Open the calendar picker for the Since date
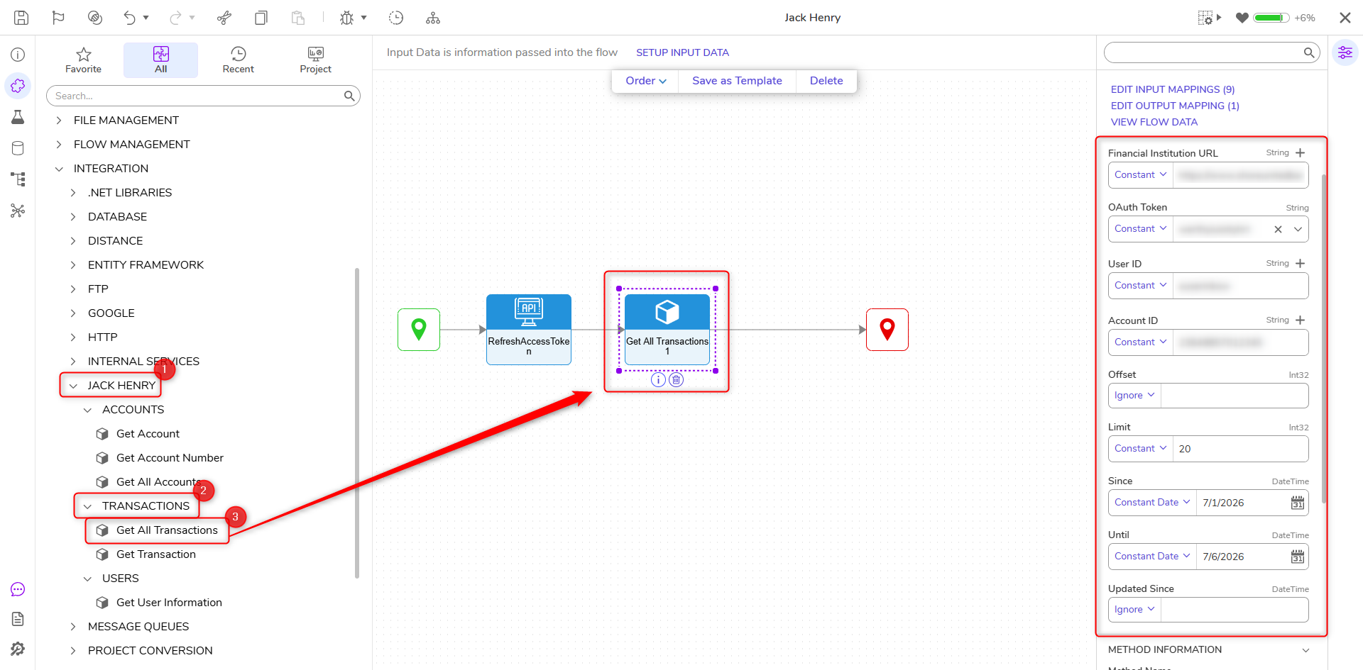 tap(1297, 503)
